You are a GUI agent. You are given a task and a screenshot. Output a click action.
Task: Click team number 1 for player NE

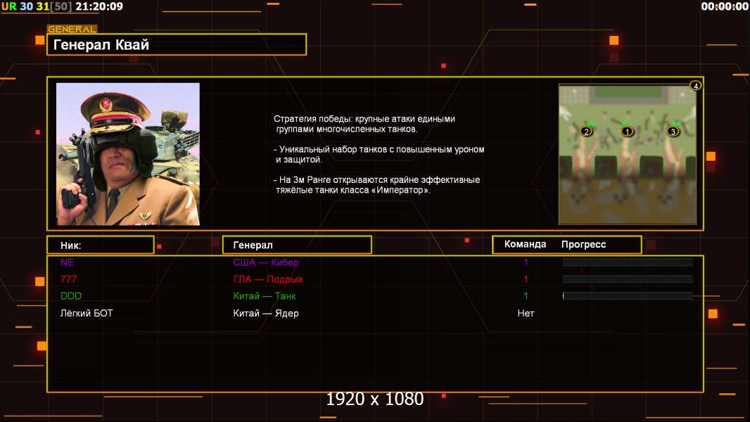526,262
